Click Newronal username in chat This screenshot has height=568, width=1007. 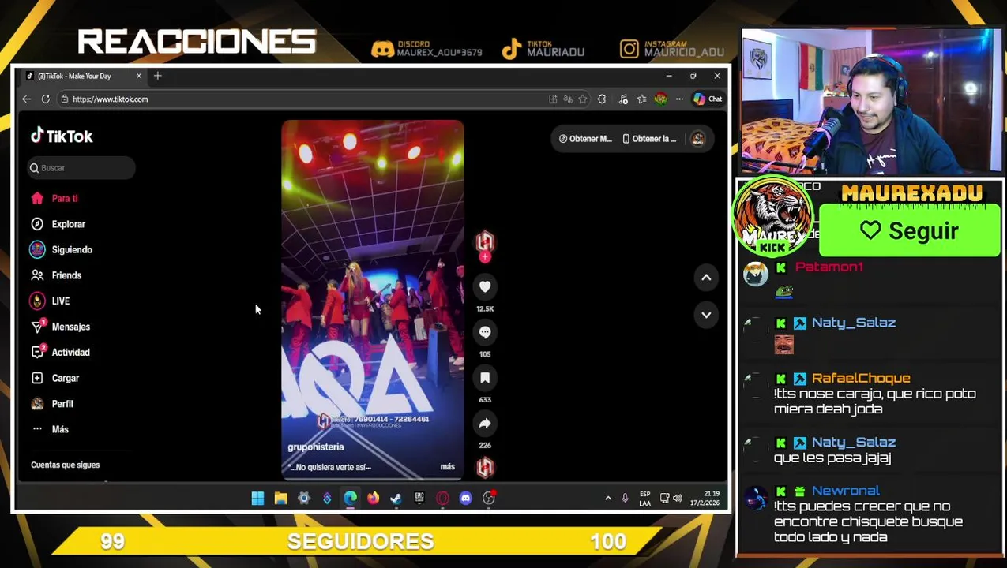point(845,491)
